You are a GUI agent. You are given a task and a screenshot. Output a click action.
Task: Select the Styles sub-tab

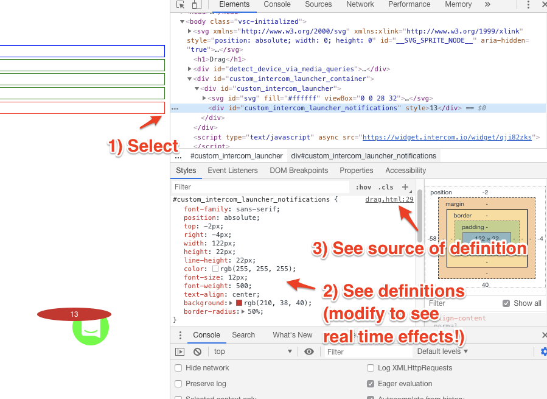(186, 171)
